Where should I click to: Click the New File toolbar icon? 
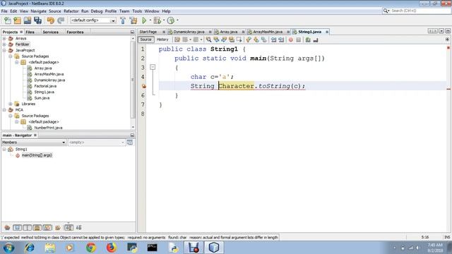8,20
